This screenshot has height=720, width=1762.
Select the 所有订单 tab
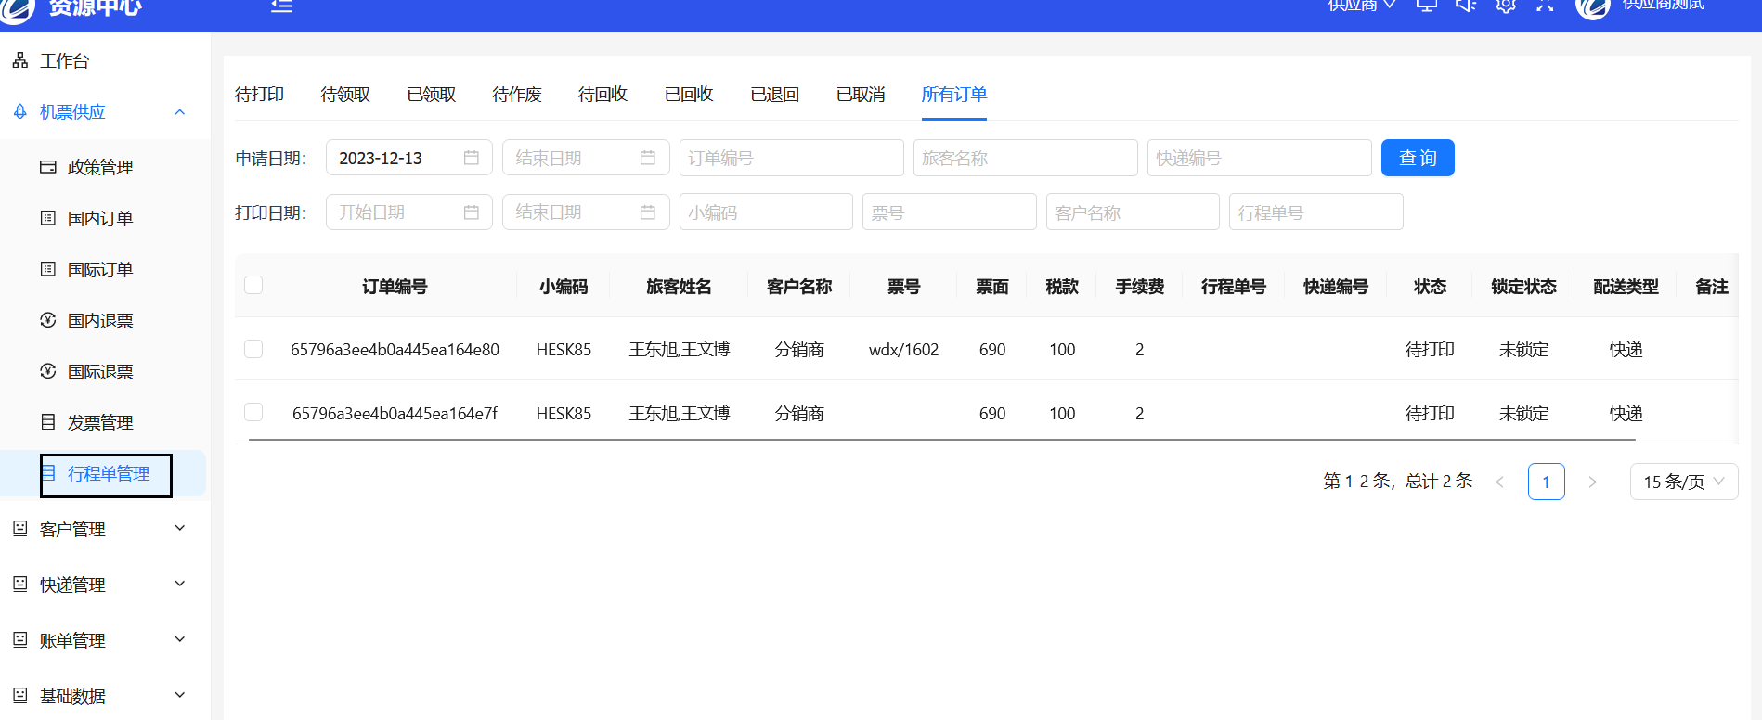[x=953, y=95]
